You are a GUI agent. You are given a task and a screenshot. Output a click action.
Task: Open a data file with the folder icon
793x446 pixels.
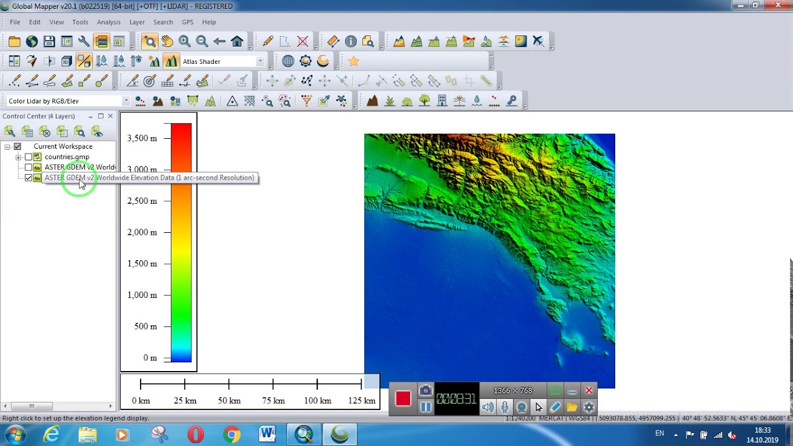(x=14, y=42)
